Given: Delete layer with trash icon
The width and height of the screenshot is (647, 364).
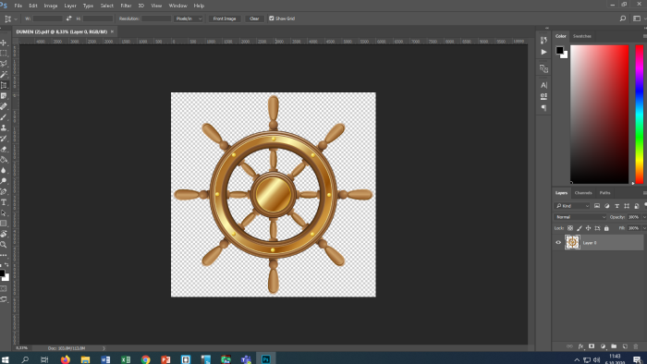Looking at the screenshot, I should coord(636,346).
